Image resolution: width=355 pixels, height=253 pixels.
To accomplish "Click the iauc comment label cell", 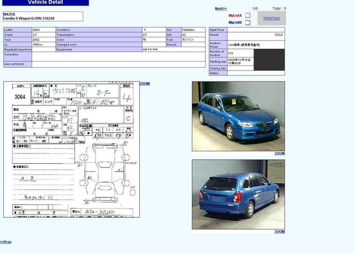I will pyautogui.click(x=18, y=64).
